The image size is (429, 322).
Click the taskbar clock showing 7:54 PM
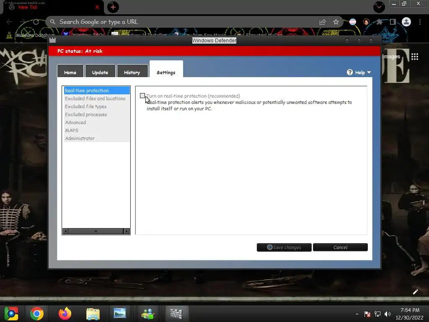[x=410, y=314]
